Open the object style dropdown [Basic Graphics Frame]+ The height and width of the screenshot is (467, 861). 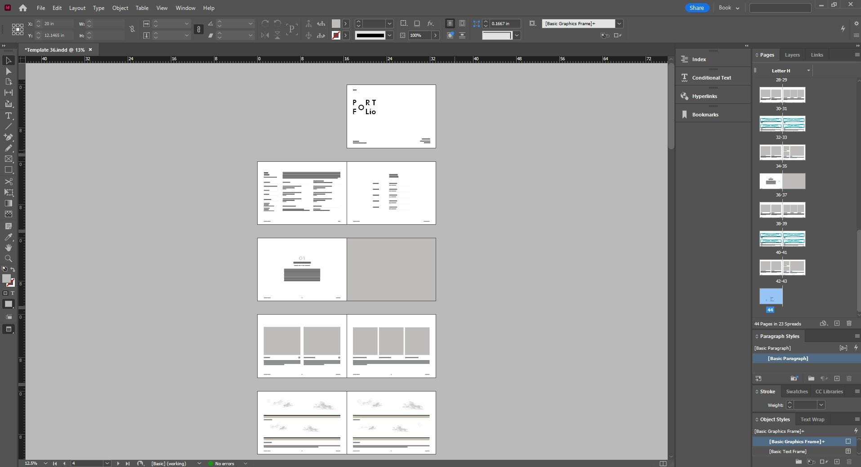(619, 23)
